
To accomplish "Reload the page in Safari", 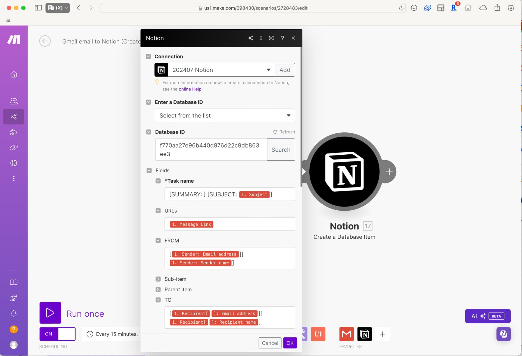I will 401,8.
